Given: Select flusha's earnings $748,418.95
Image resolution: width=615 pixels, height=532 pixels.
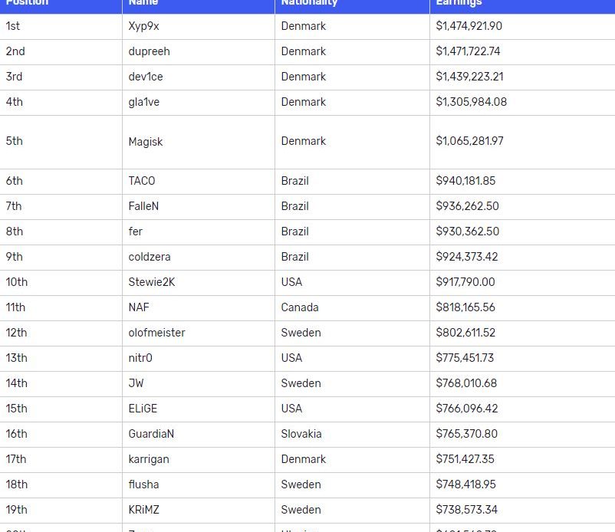Looking at the screenshot, I should [465, 484].
